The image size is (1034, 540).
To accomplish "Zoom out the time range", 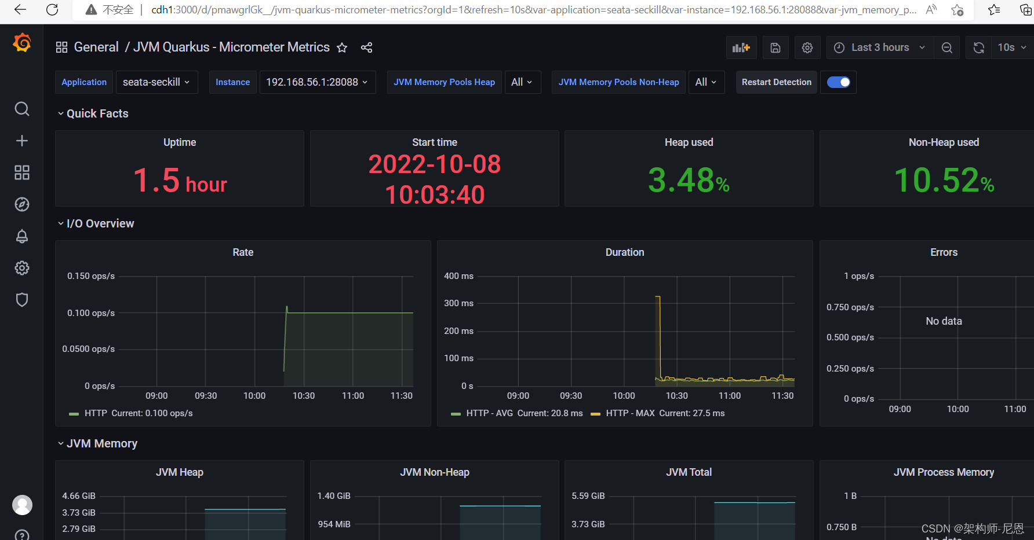I will coord(947,47).
